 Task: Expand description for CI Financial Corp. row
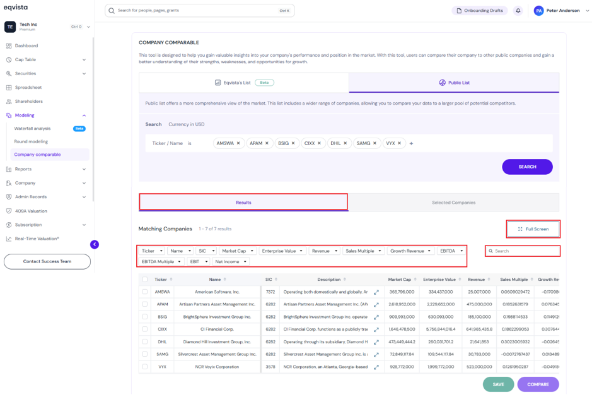376,329
